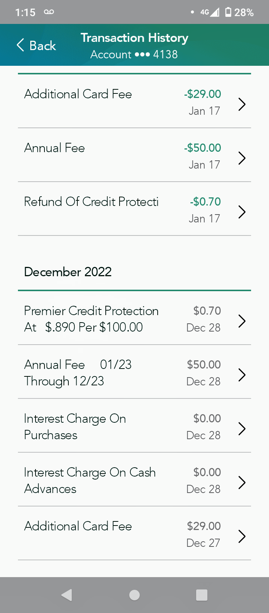The image size is (269, 613).
Task: Tap chevron for Interest Charge On Cash Advances
Action: [242, 482]
